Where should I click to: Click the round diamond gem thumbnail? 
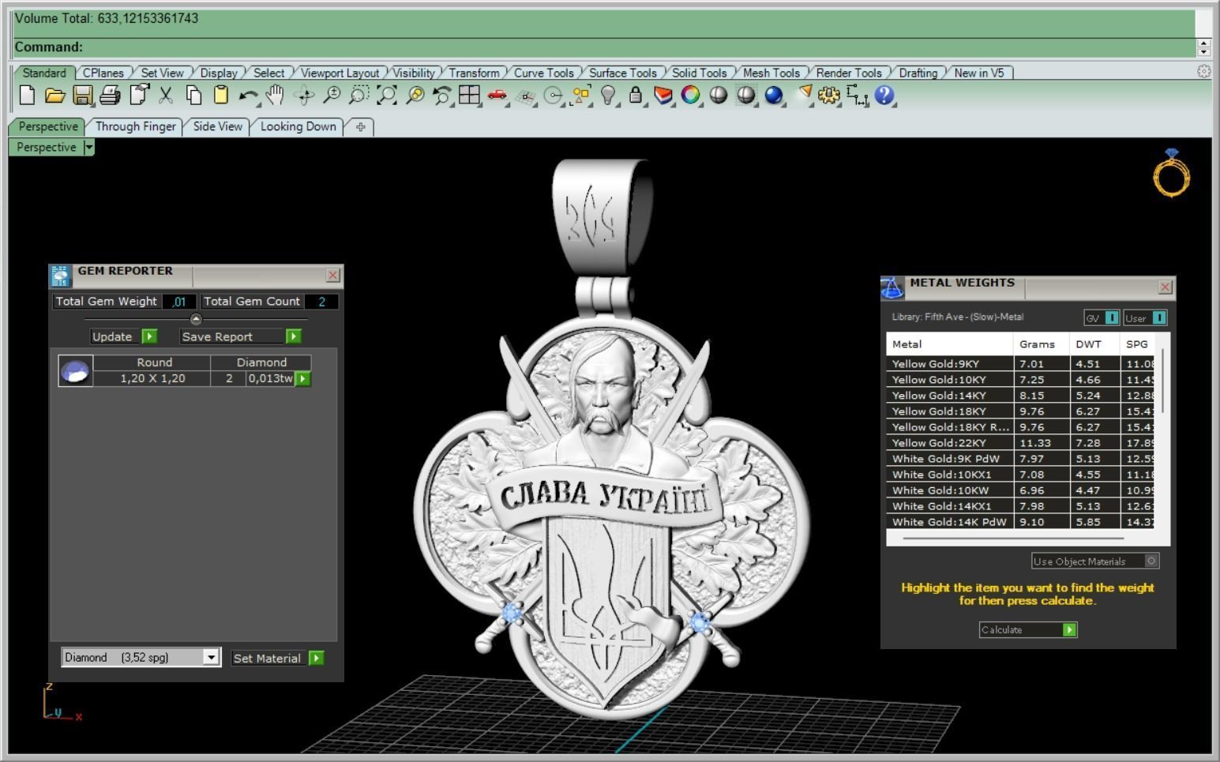(76, 370)
